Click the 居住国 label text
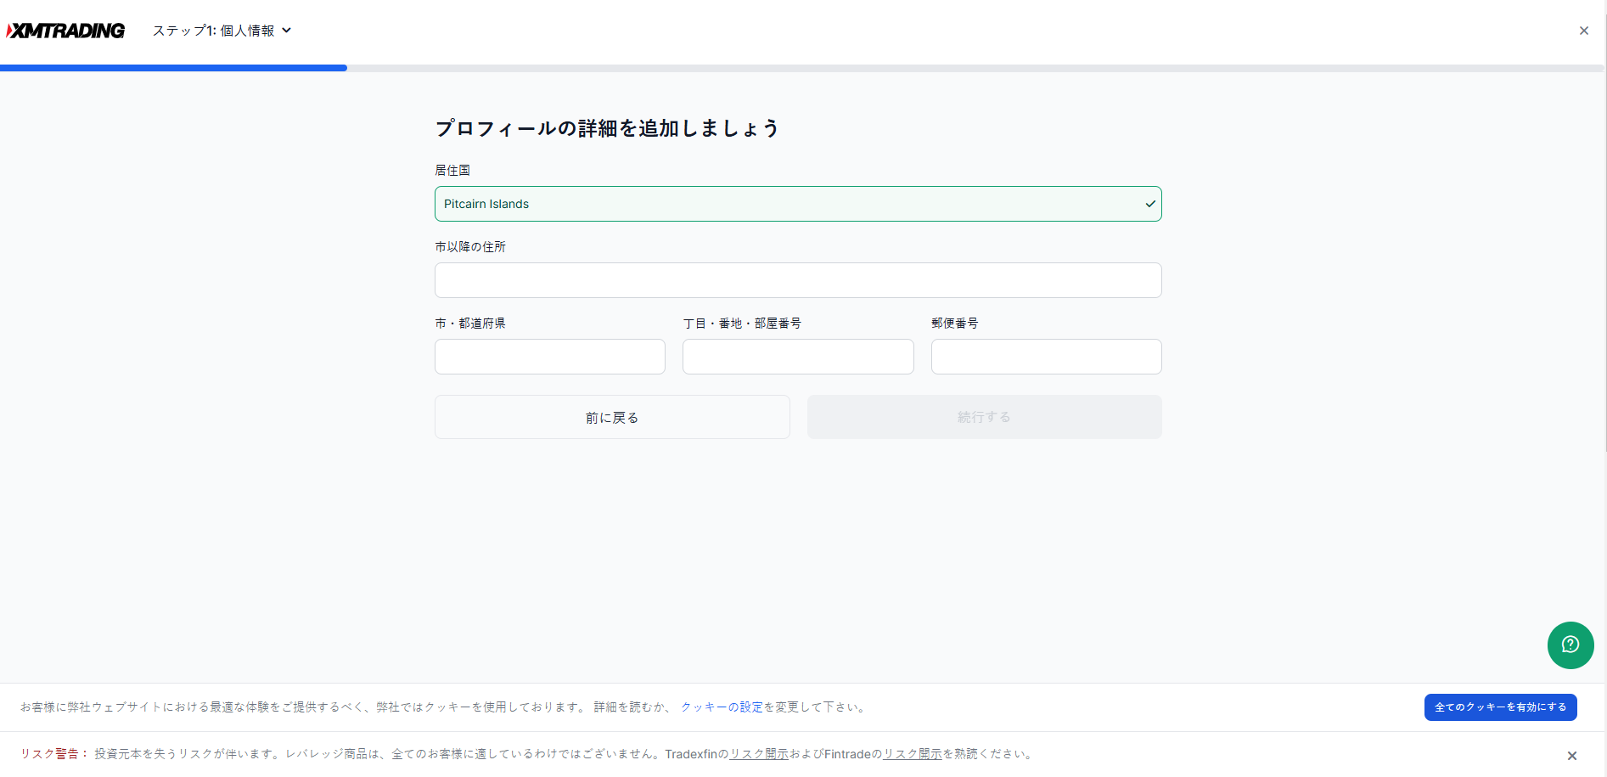The image size is (1607, 777). [x=452, y=171]
